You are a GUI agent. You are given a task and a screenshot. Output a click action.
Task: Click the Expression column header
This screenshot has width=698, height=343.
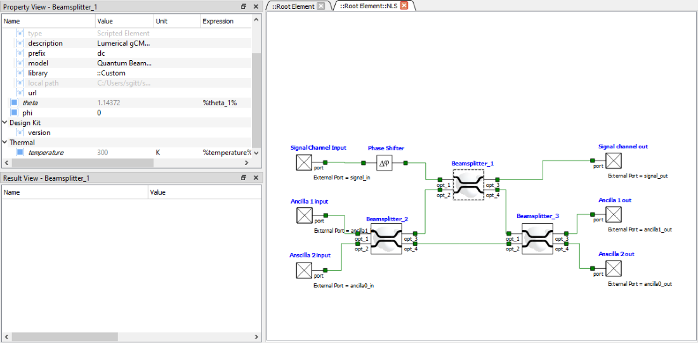(226, 21)
